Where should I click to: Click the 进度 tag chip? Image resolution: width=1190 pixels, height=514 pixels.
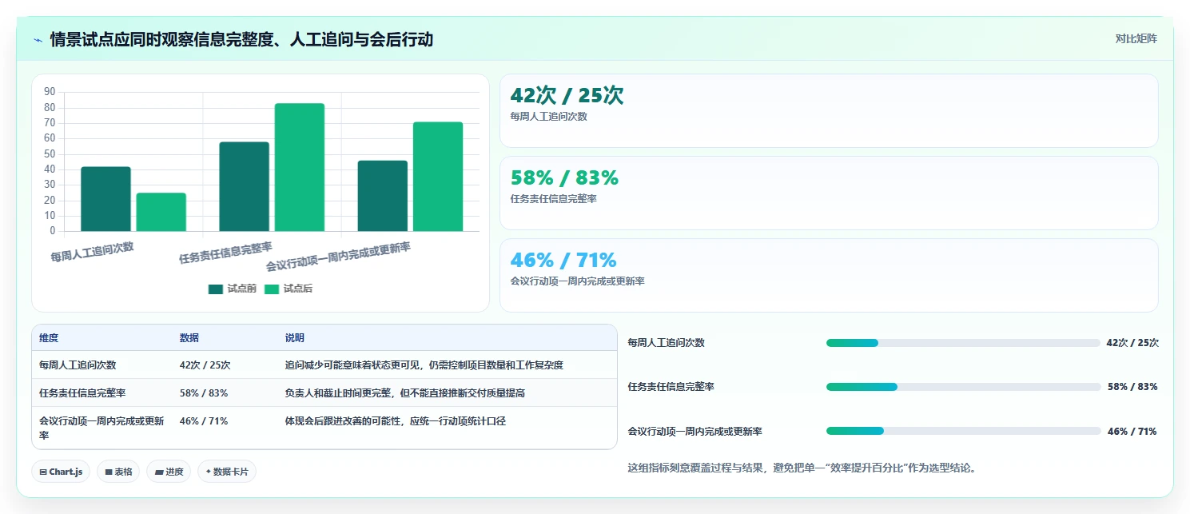tap(169, 472)
